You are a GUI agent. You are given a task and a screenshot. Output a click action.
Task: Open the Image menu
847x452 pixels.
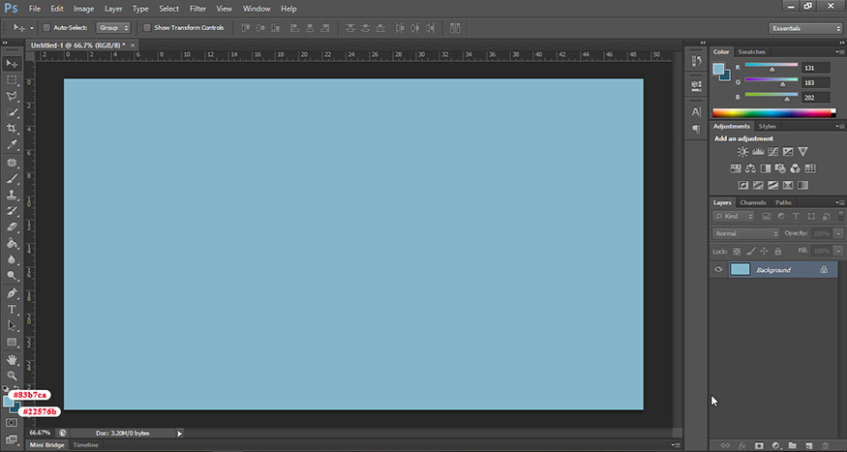pyautogui.click(x=83, y=9)
